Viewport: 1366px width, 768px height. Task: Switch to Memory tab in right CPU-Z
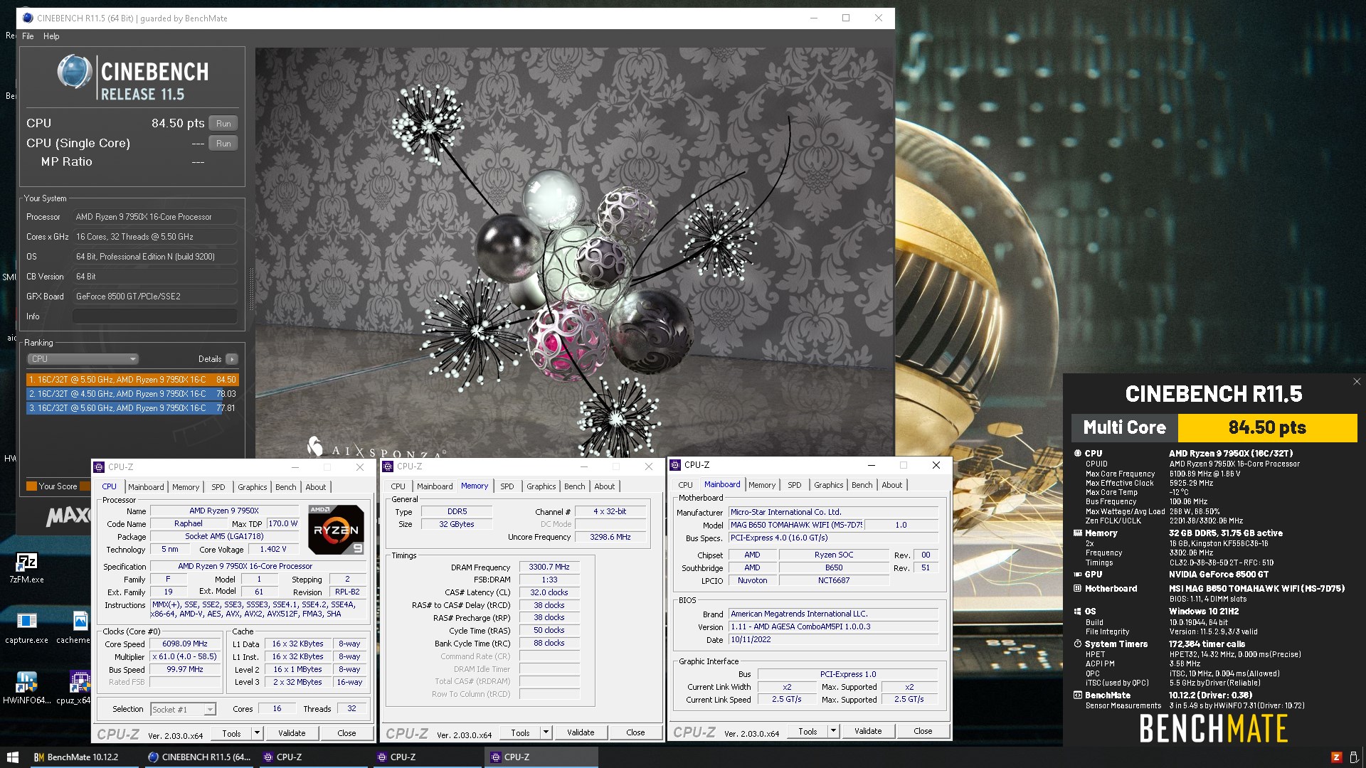(761, 485)
